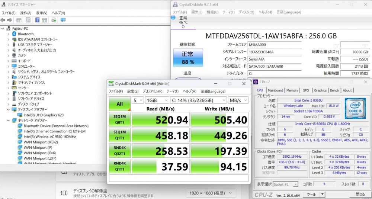Screen dimensions: 372x199
Task: Open the Bench tab in CPU-Z
Action: click(x=334, y=90)
